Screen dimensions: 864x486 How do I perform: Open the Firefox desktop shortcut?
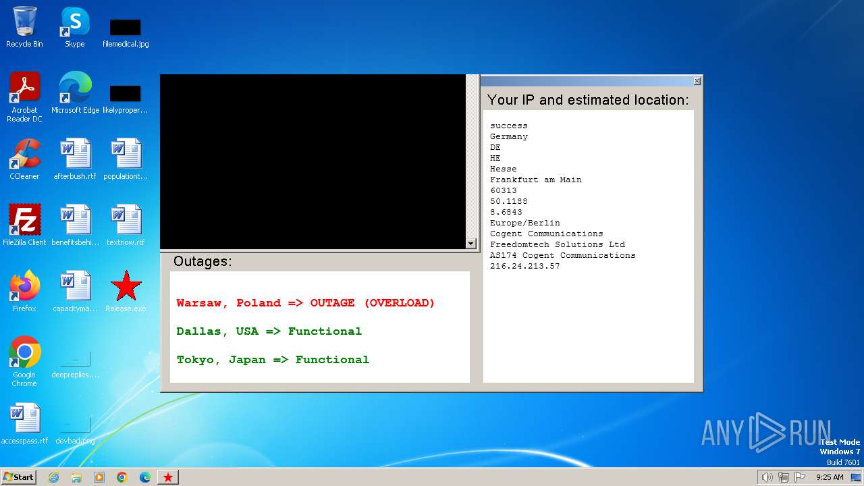coord(24,292)
